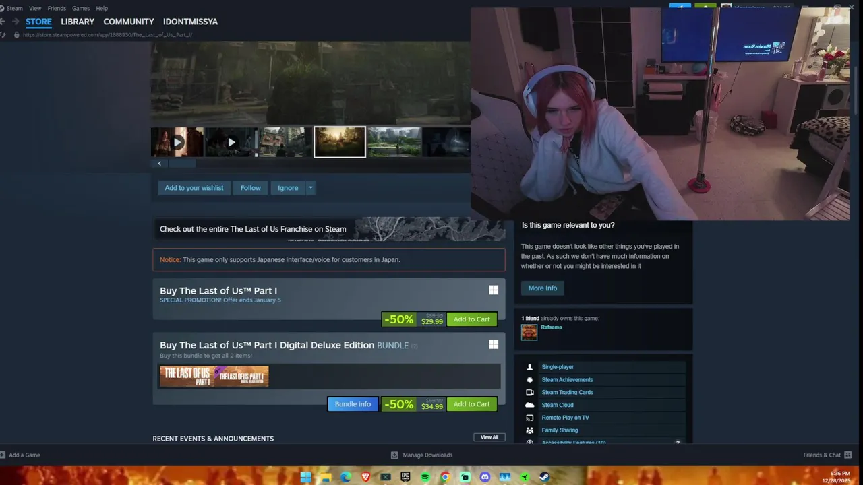Click the $29.99 discounted price

tap(432, 321)
